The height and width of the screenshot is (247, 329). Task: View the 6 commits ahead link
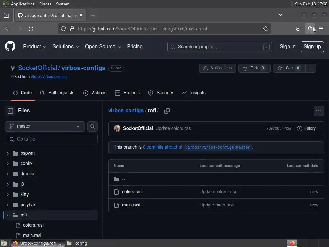point(163,147)
